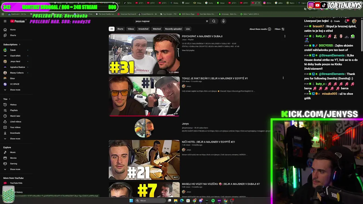The image size is (363, 204).
Task: Select the All filter chip
Action: [111, 29]
